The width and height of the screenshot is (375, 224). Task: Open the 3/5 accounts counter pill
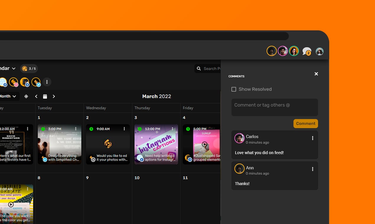[29, 69]
